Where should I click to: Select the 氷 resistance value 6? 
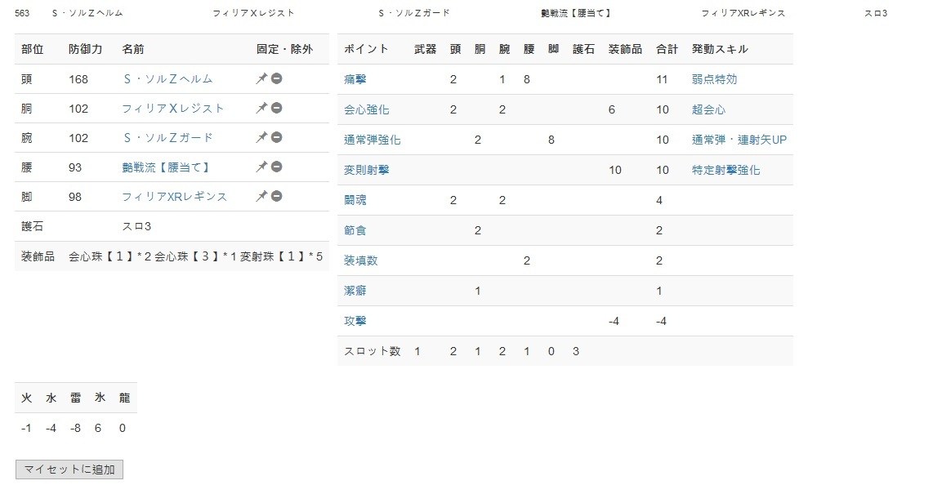(97, 428)
